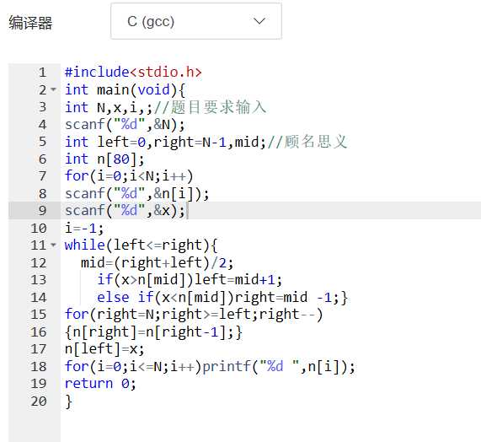Click the n[left]=x; statement

coord(104,349)
